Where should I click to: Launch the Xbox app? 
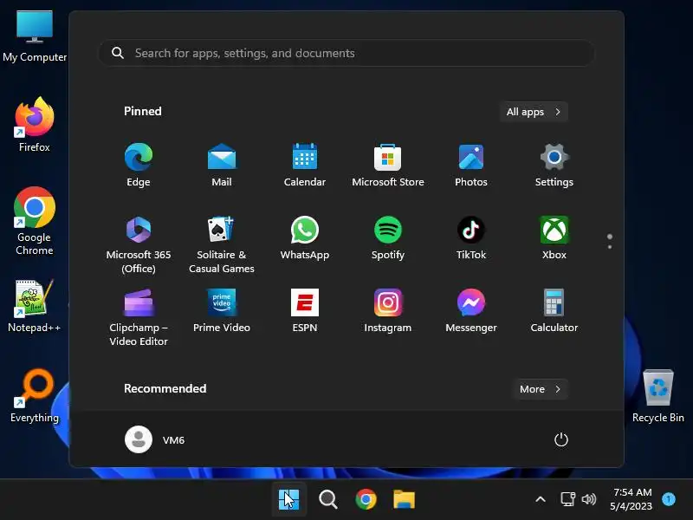click(554, 237)
